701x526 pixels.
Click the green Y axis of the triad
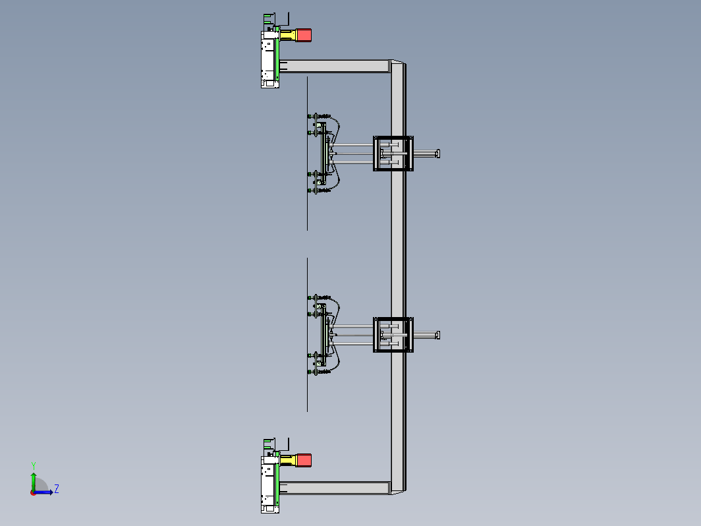click(x=33, y=482)
